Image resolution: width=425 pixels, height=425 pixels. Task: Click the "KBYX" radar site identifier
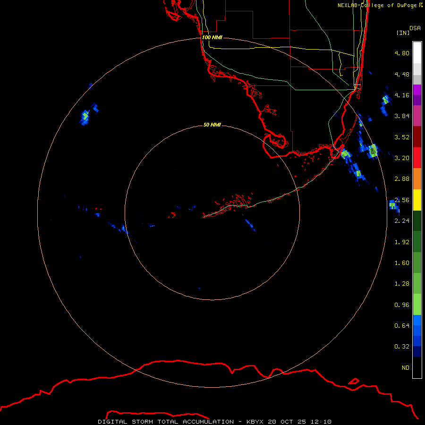255,422
